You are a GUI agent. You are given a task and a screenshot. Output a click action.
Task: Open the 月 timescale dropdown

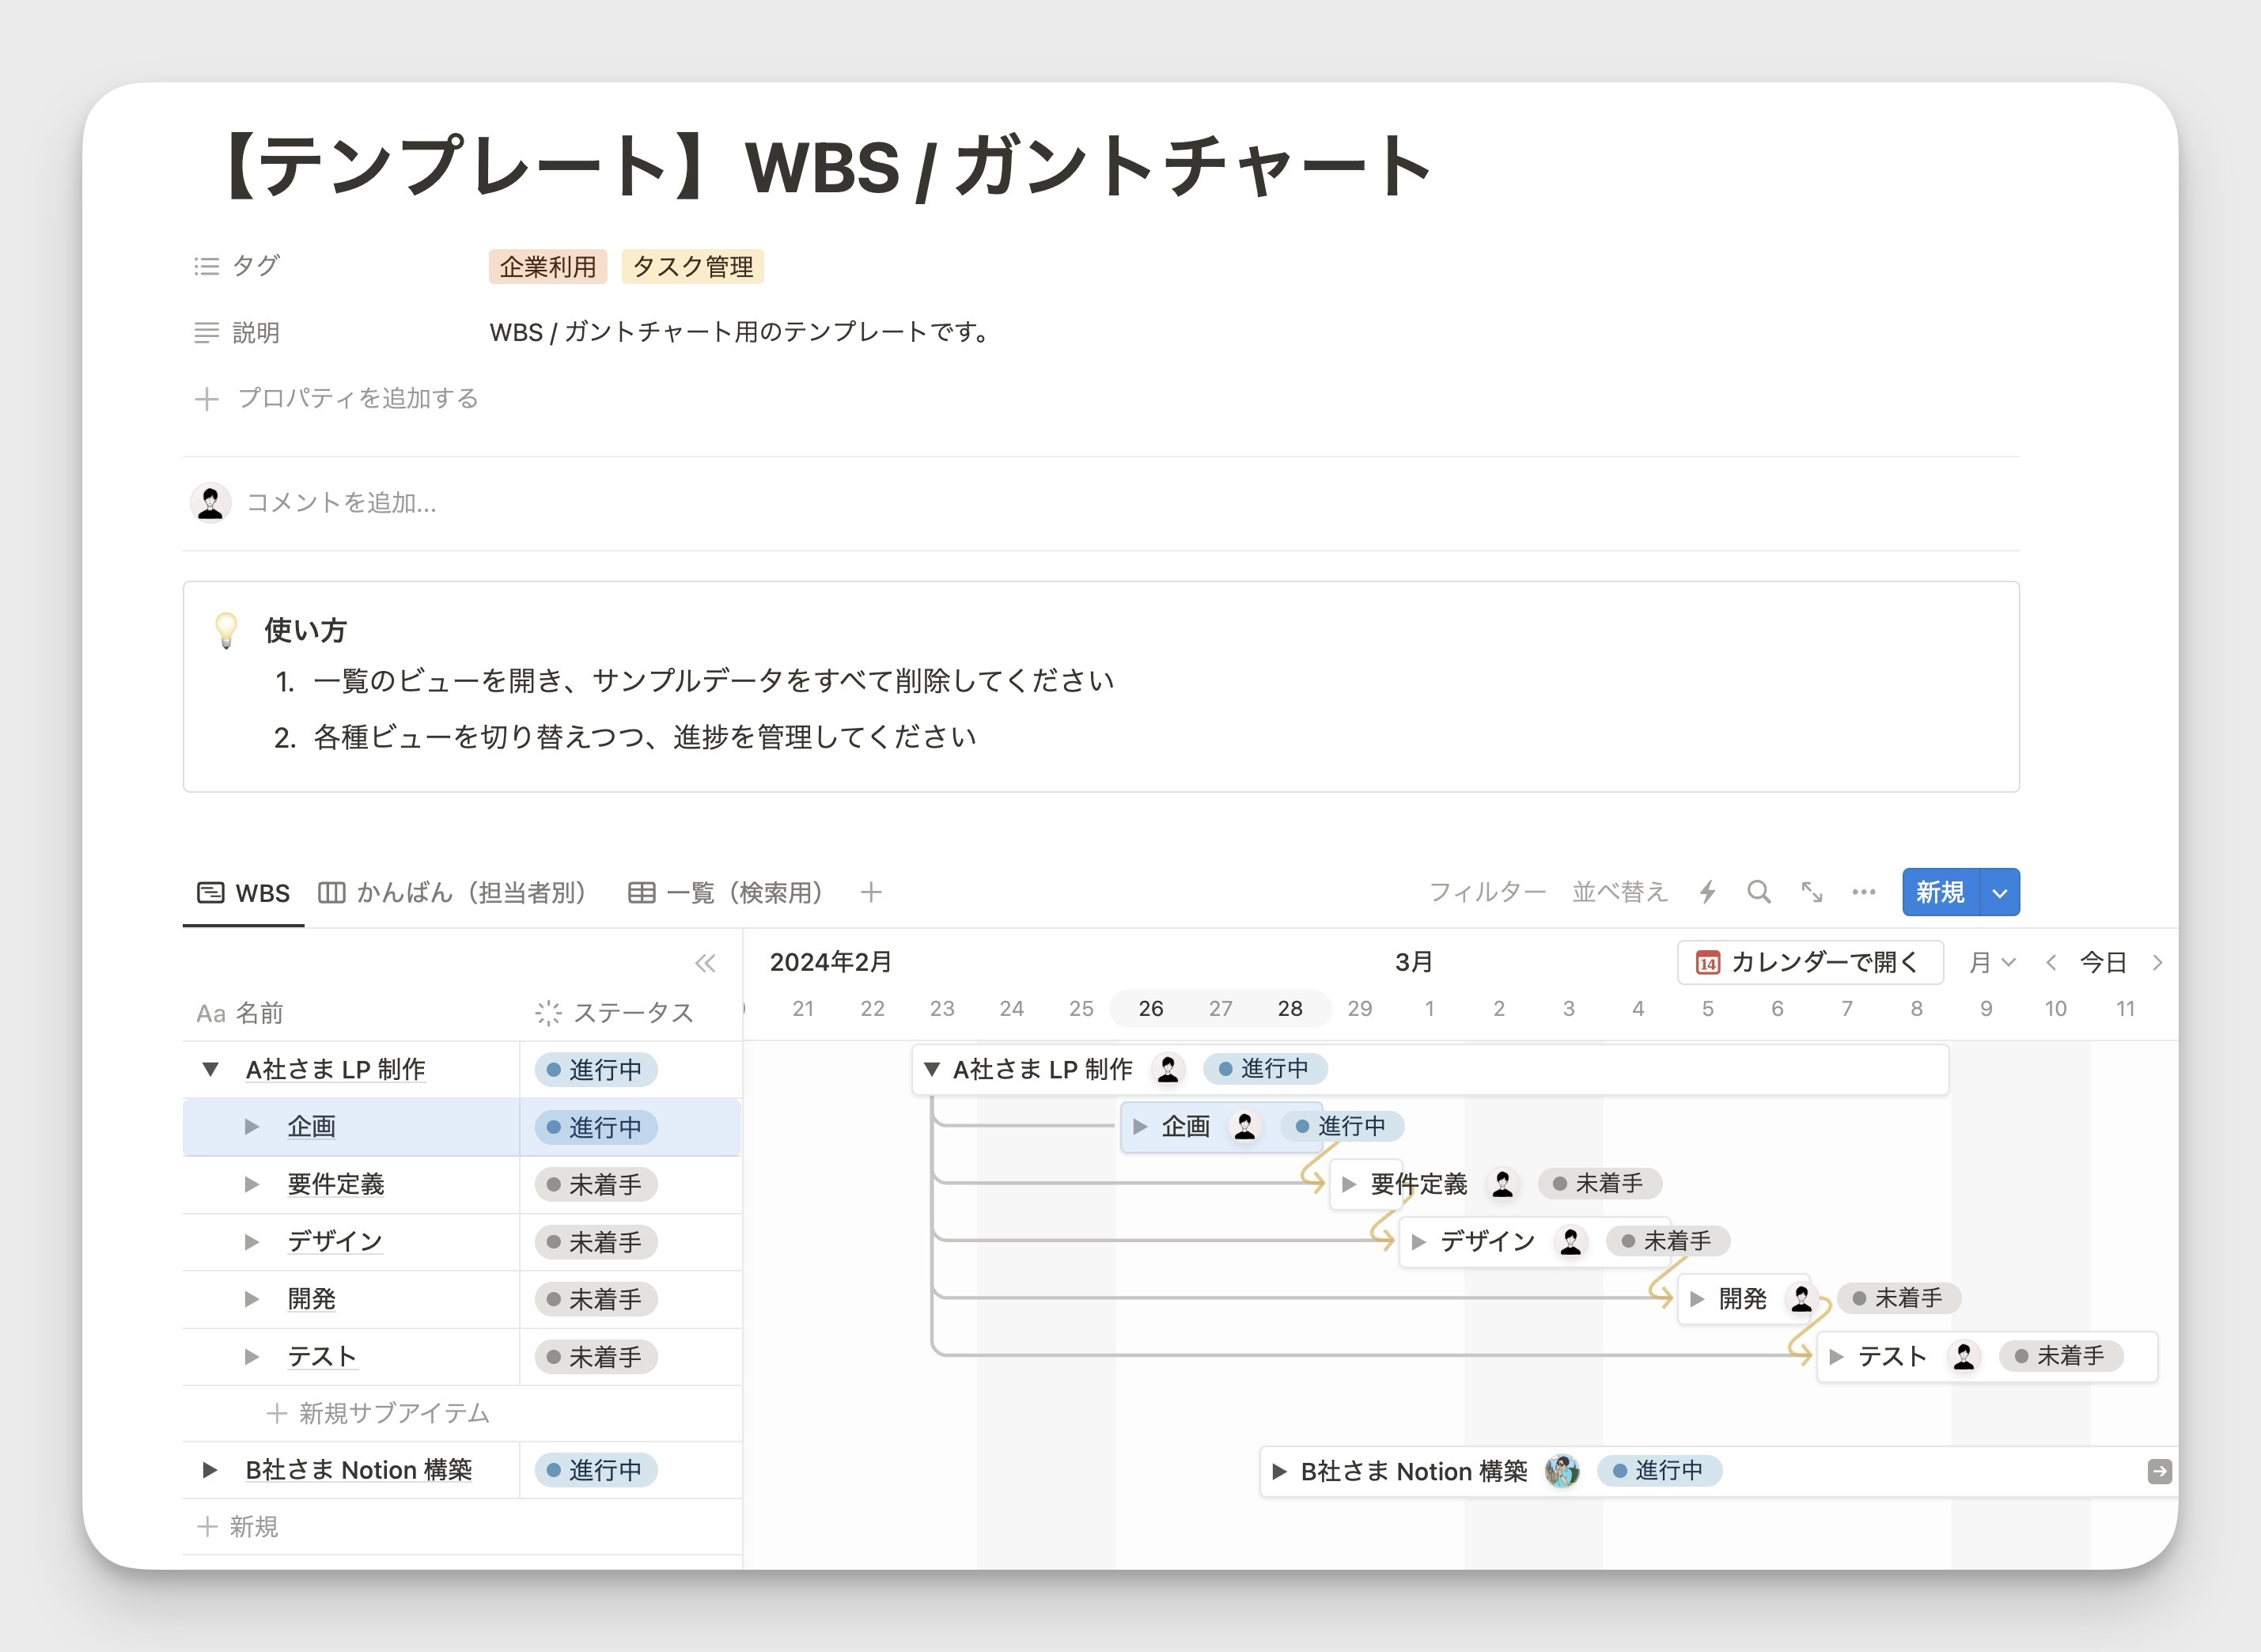click(1992, 962)
